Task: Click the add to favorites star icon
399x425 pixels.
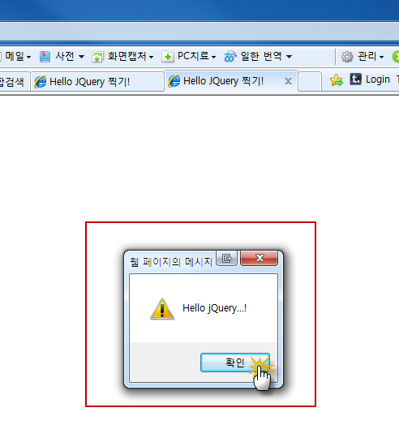Action: point(337,80)
